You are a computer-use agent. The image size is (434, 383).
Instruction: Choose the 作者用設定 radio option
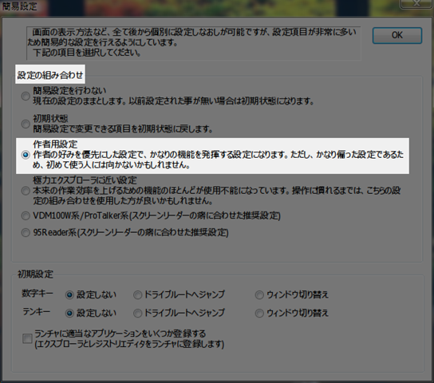(26, 155)
